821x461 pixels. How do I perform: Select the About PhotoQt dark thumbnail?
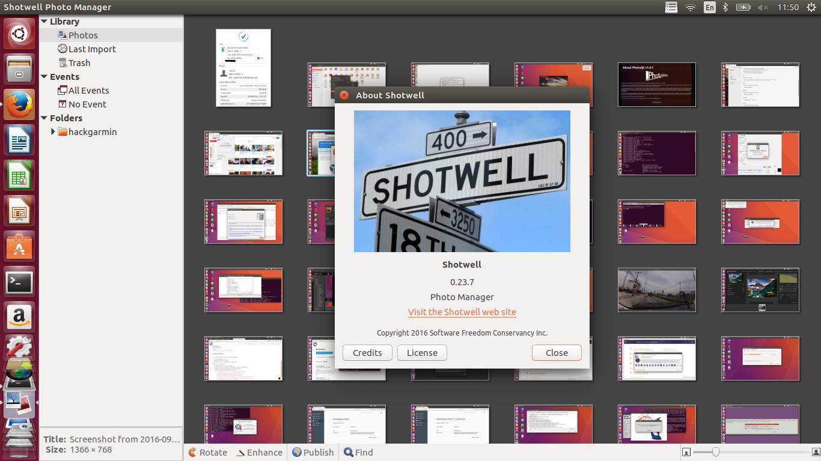(x=657, y=85)
